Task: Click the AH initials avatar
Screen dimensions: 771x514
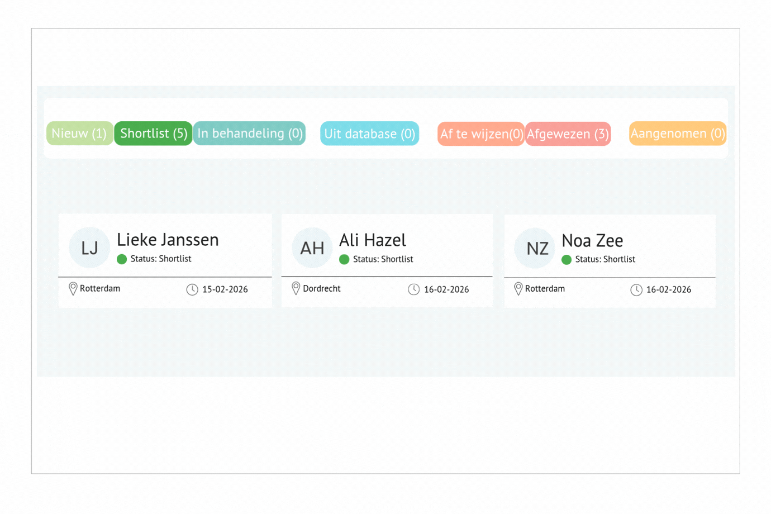Action: pyautogui.click(x=312, y=248)
